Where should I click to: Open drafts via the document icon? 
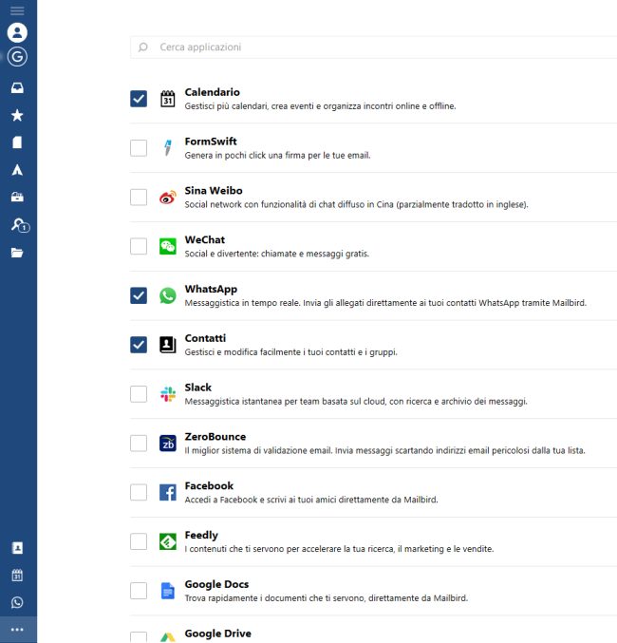[17, 142]
